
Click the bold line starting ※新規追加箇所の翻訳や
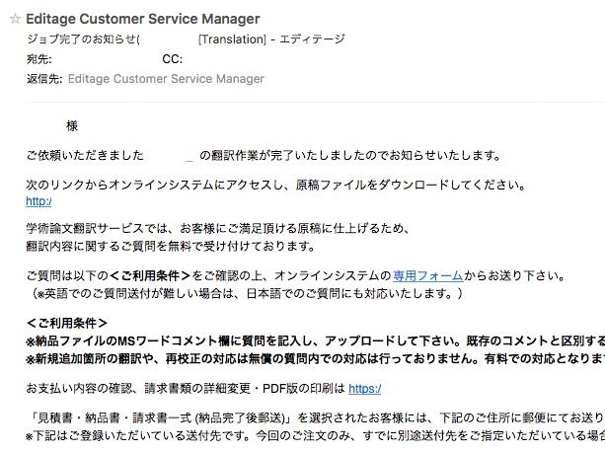(315, 359)
